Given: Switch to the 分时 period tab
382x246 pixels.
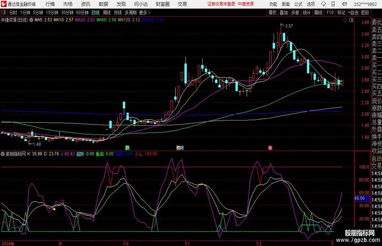Looking at the screenshot, I should 13,13.
